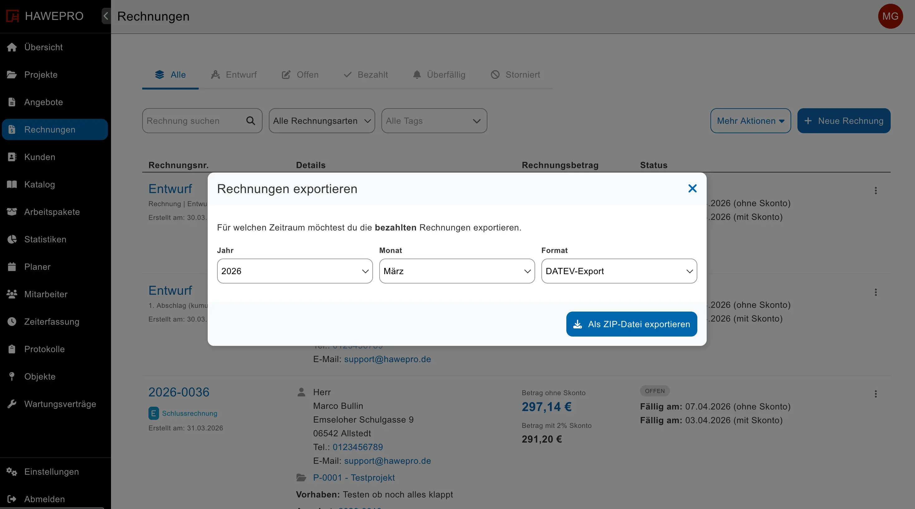The height and width of the screenshot is (509, 915).
Task: Click the Schlussrechnung type badge
Action: click(189, 413)
